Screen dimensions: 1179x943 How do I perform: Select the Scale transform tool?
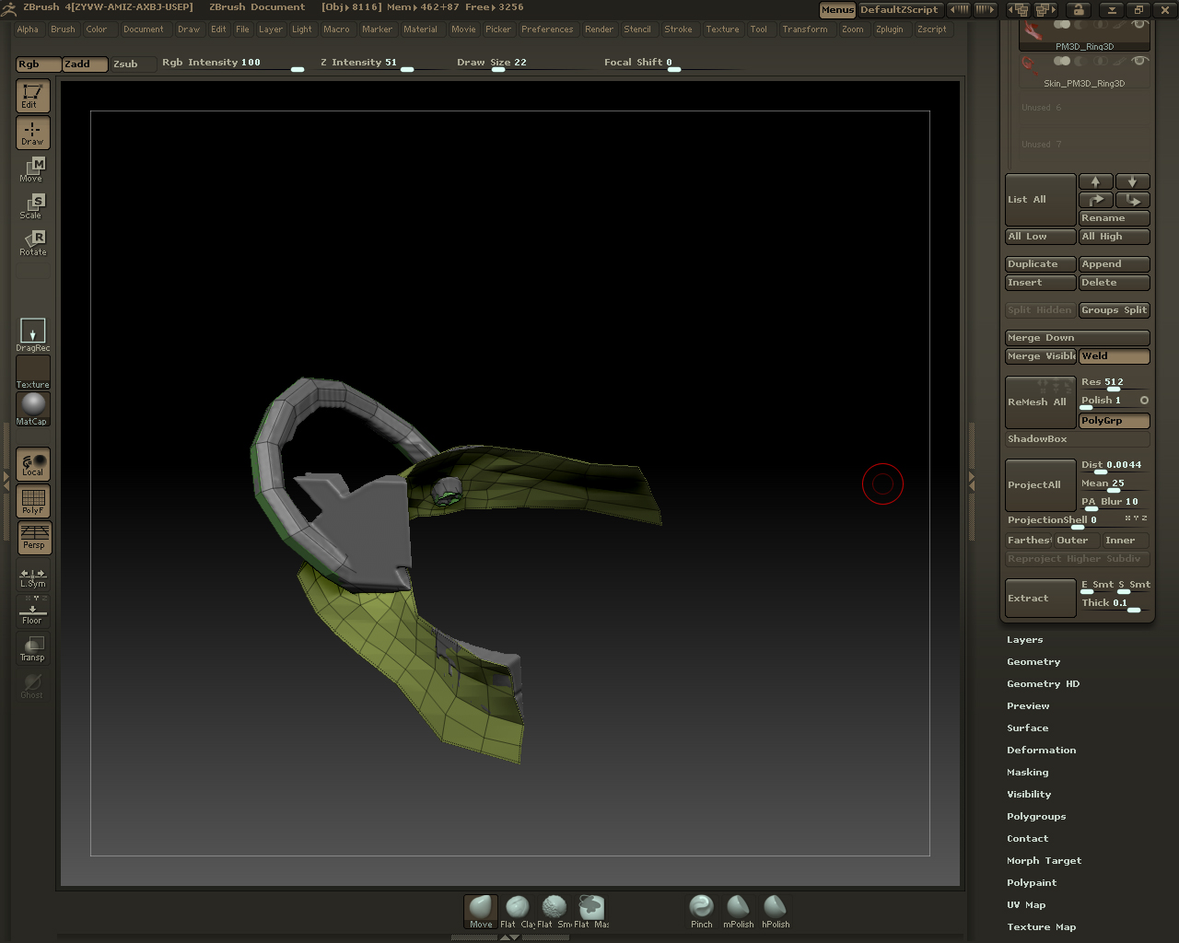point(32,206)
